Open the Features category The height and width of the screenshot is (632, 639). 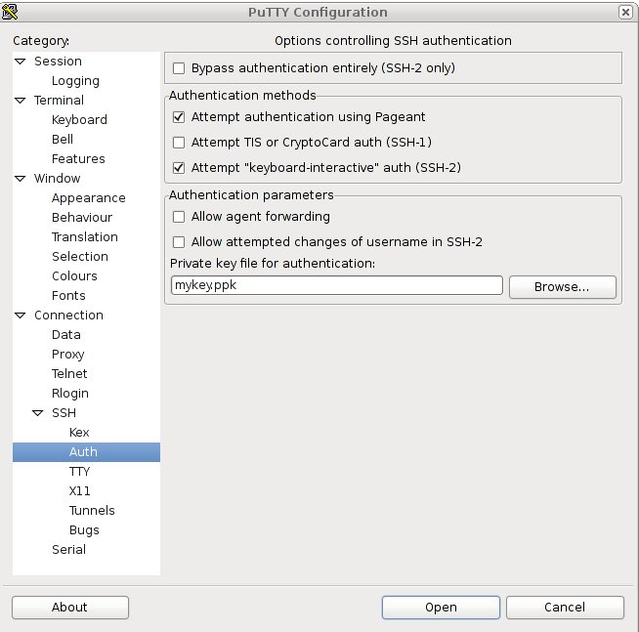click(78, 159)
